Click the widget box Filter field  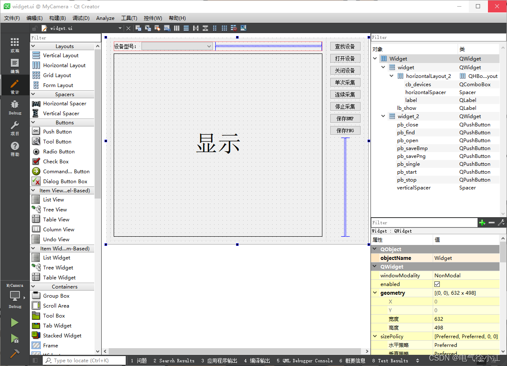(65, 38)
